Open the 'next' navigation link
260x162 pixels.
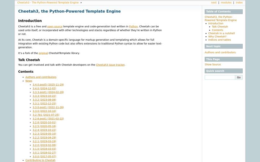click(213, 3)
